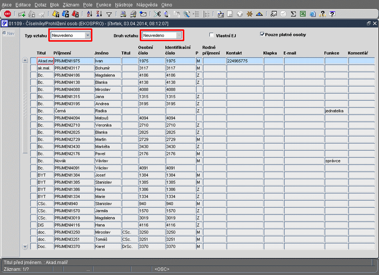
Task: Click the ship wheel icon
Action: tap(250, 14)
